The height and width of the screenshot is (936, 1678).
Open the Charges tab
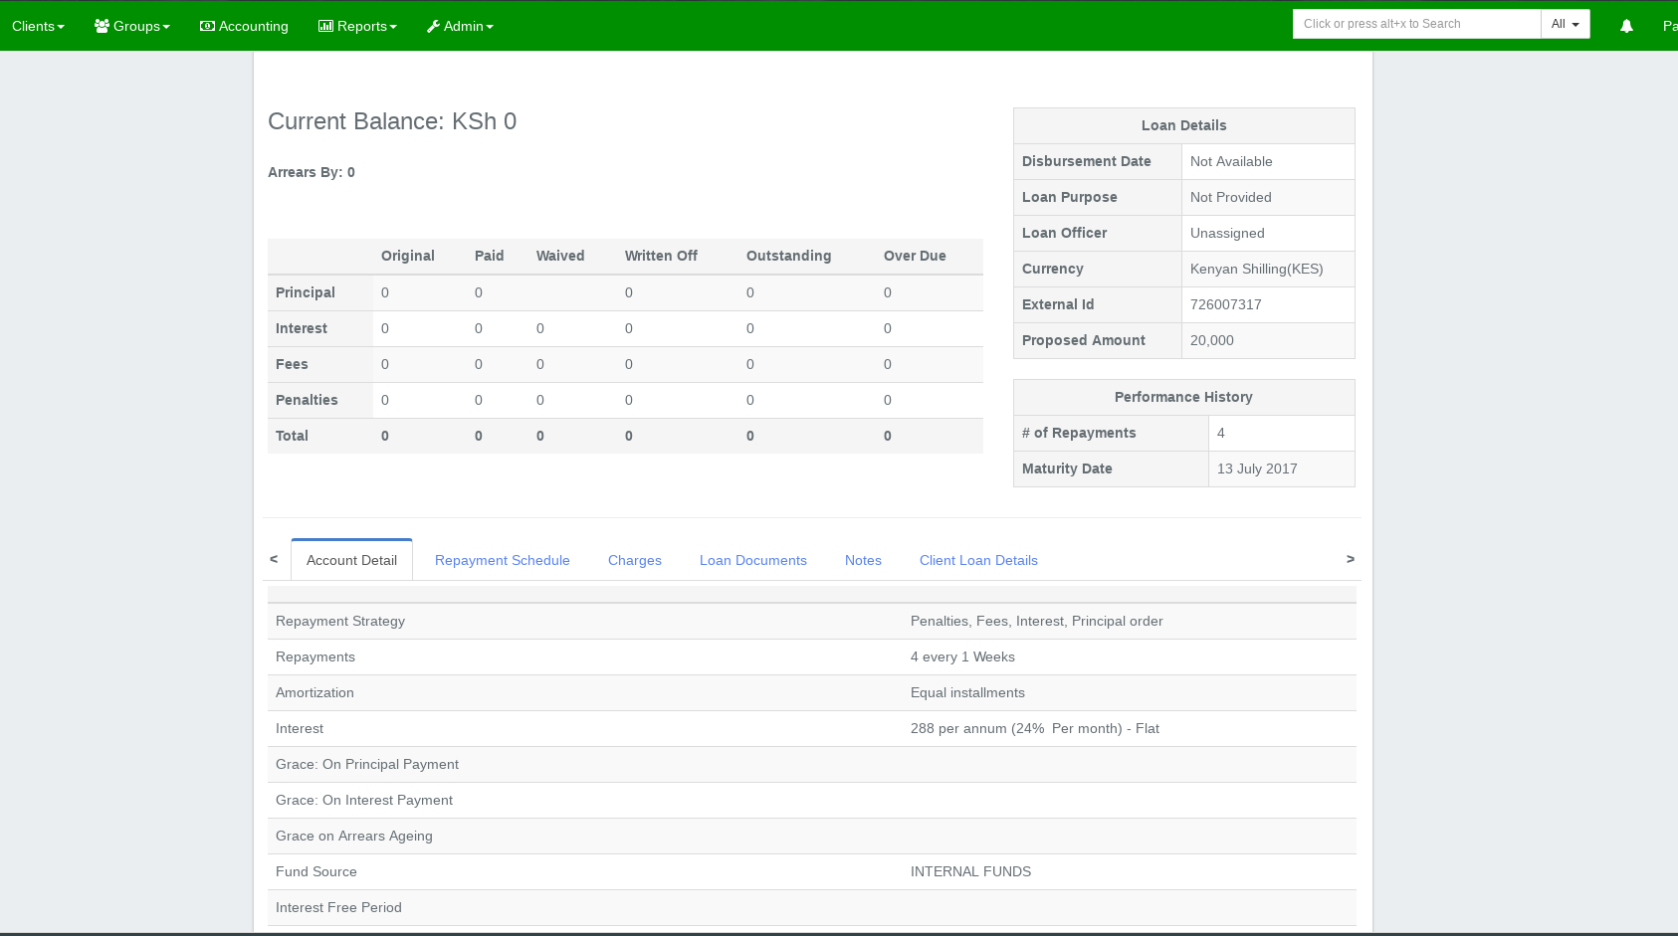(634, 560)
